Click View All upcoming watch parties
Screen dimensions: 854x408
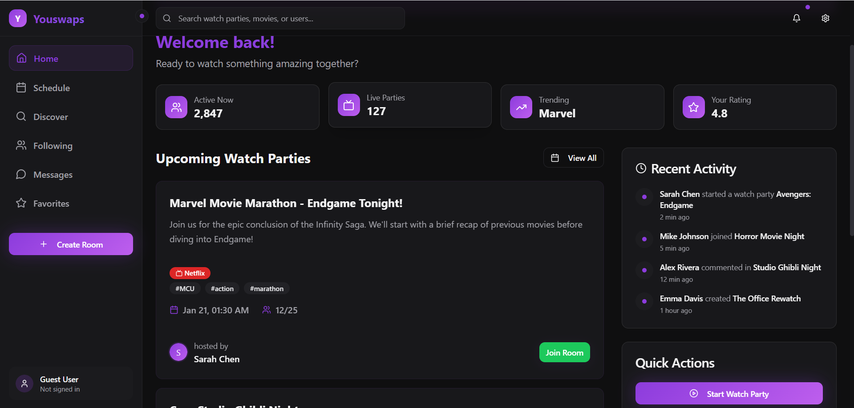pyautogui.click(x=573, y=158)
